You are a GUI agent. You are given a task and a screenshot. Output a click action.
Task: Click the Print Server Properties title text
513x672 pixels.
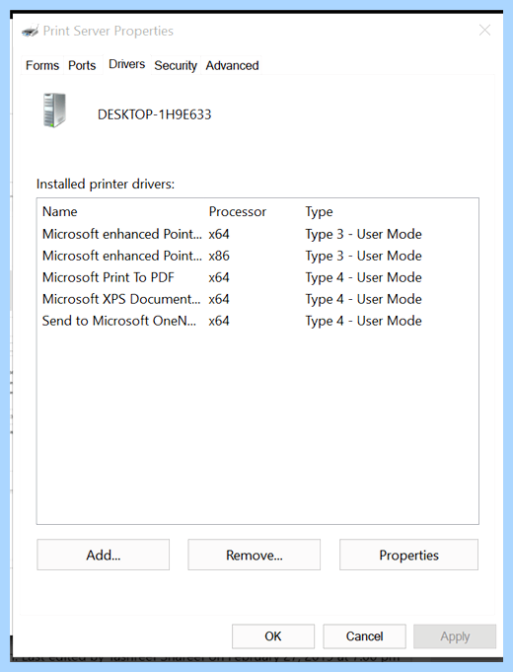(x=108, y=31)
